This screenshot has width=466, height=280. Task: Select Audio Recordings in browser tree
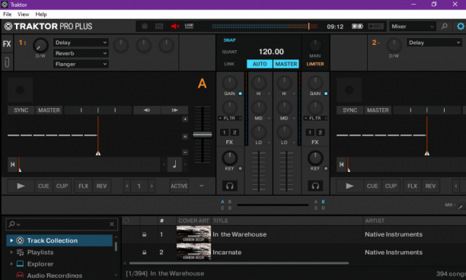55,275
